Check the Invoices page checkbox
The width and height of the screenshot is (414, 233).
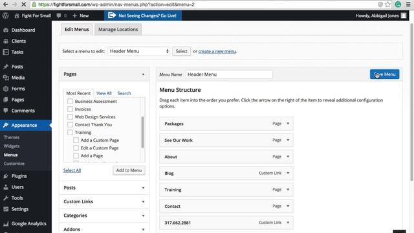coord(70,109)
